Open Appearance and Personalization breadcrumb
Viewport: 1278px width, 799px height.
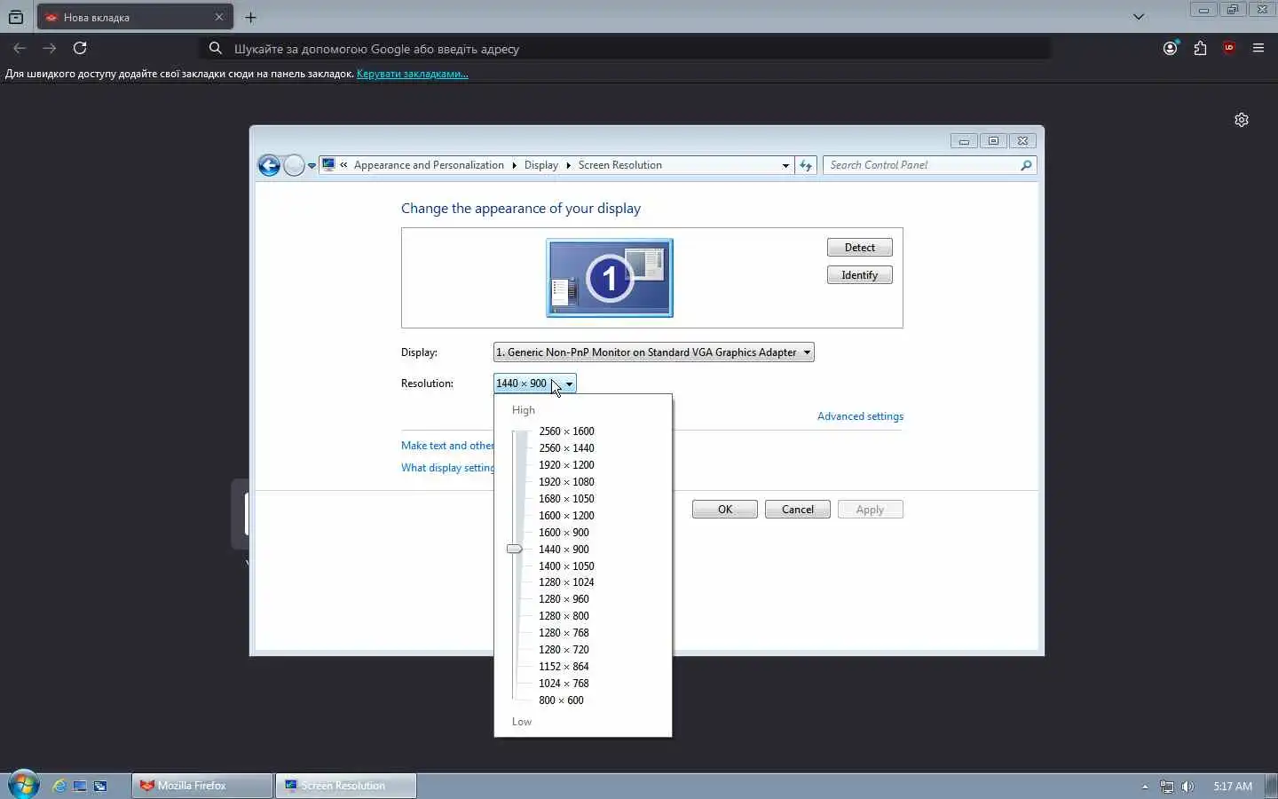click(429, 165)
